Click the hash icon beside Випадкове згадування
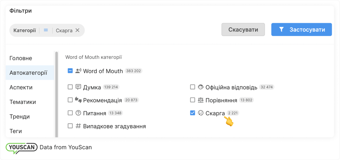340x160 pixels. [x=78, y=126]
